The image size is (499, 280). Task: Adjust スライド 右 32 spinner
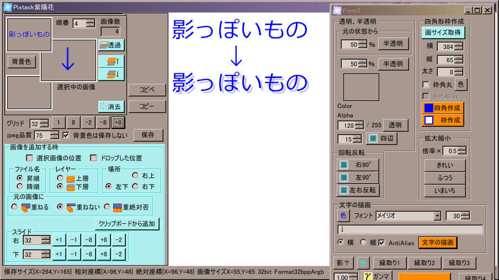tap(46, 240)
